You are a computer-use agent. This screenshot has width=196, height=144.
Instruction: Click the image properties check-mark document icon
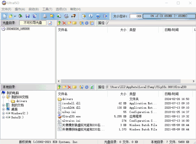(x=50, y=23)
